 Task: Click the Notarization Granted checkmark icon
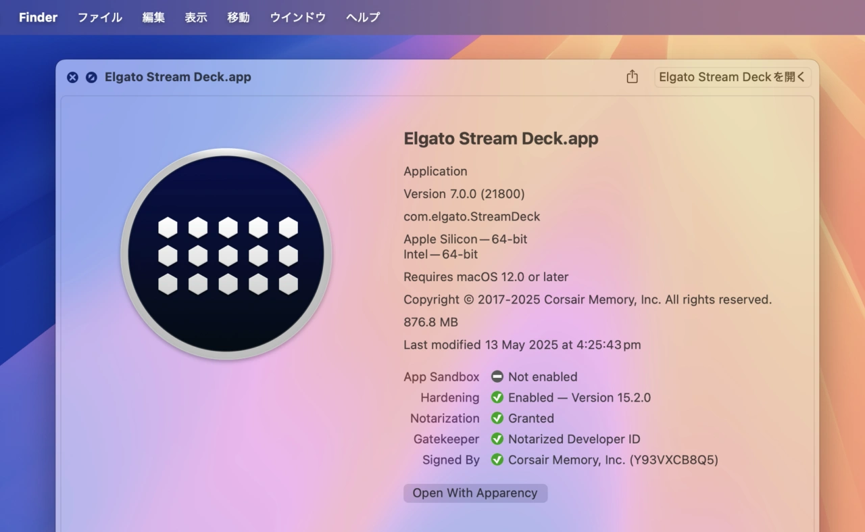click(x=497, y=418)
